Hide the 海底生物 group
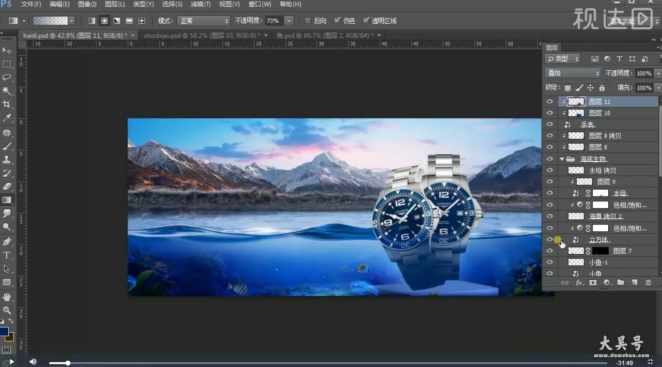The image size is (662, 367). (x=550, y=159)
